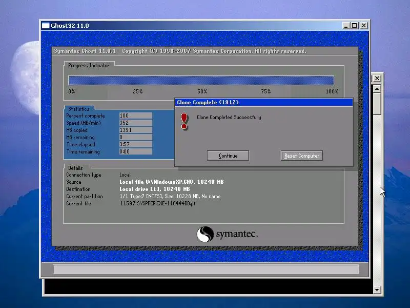This screenshot has width=410, height=308.
Task: Click the 100% progress marker
Action: tap(332, 91)
